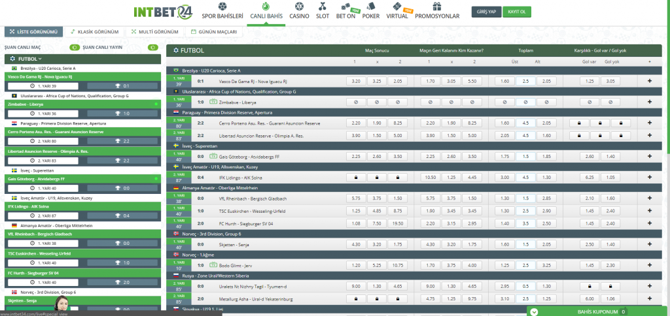
Task: Expand more bets for Libertad Asuncion Reserve match
Action: (650, 135)
